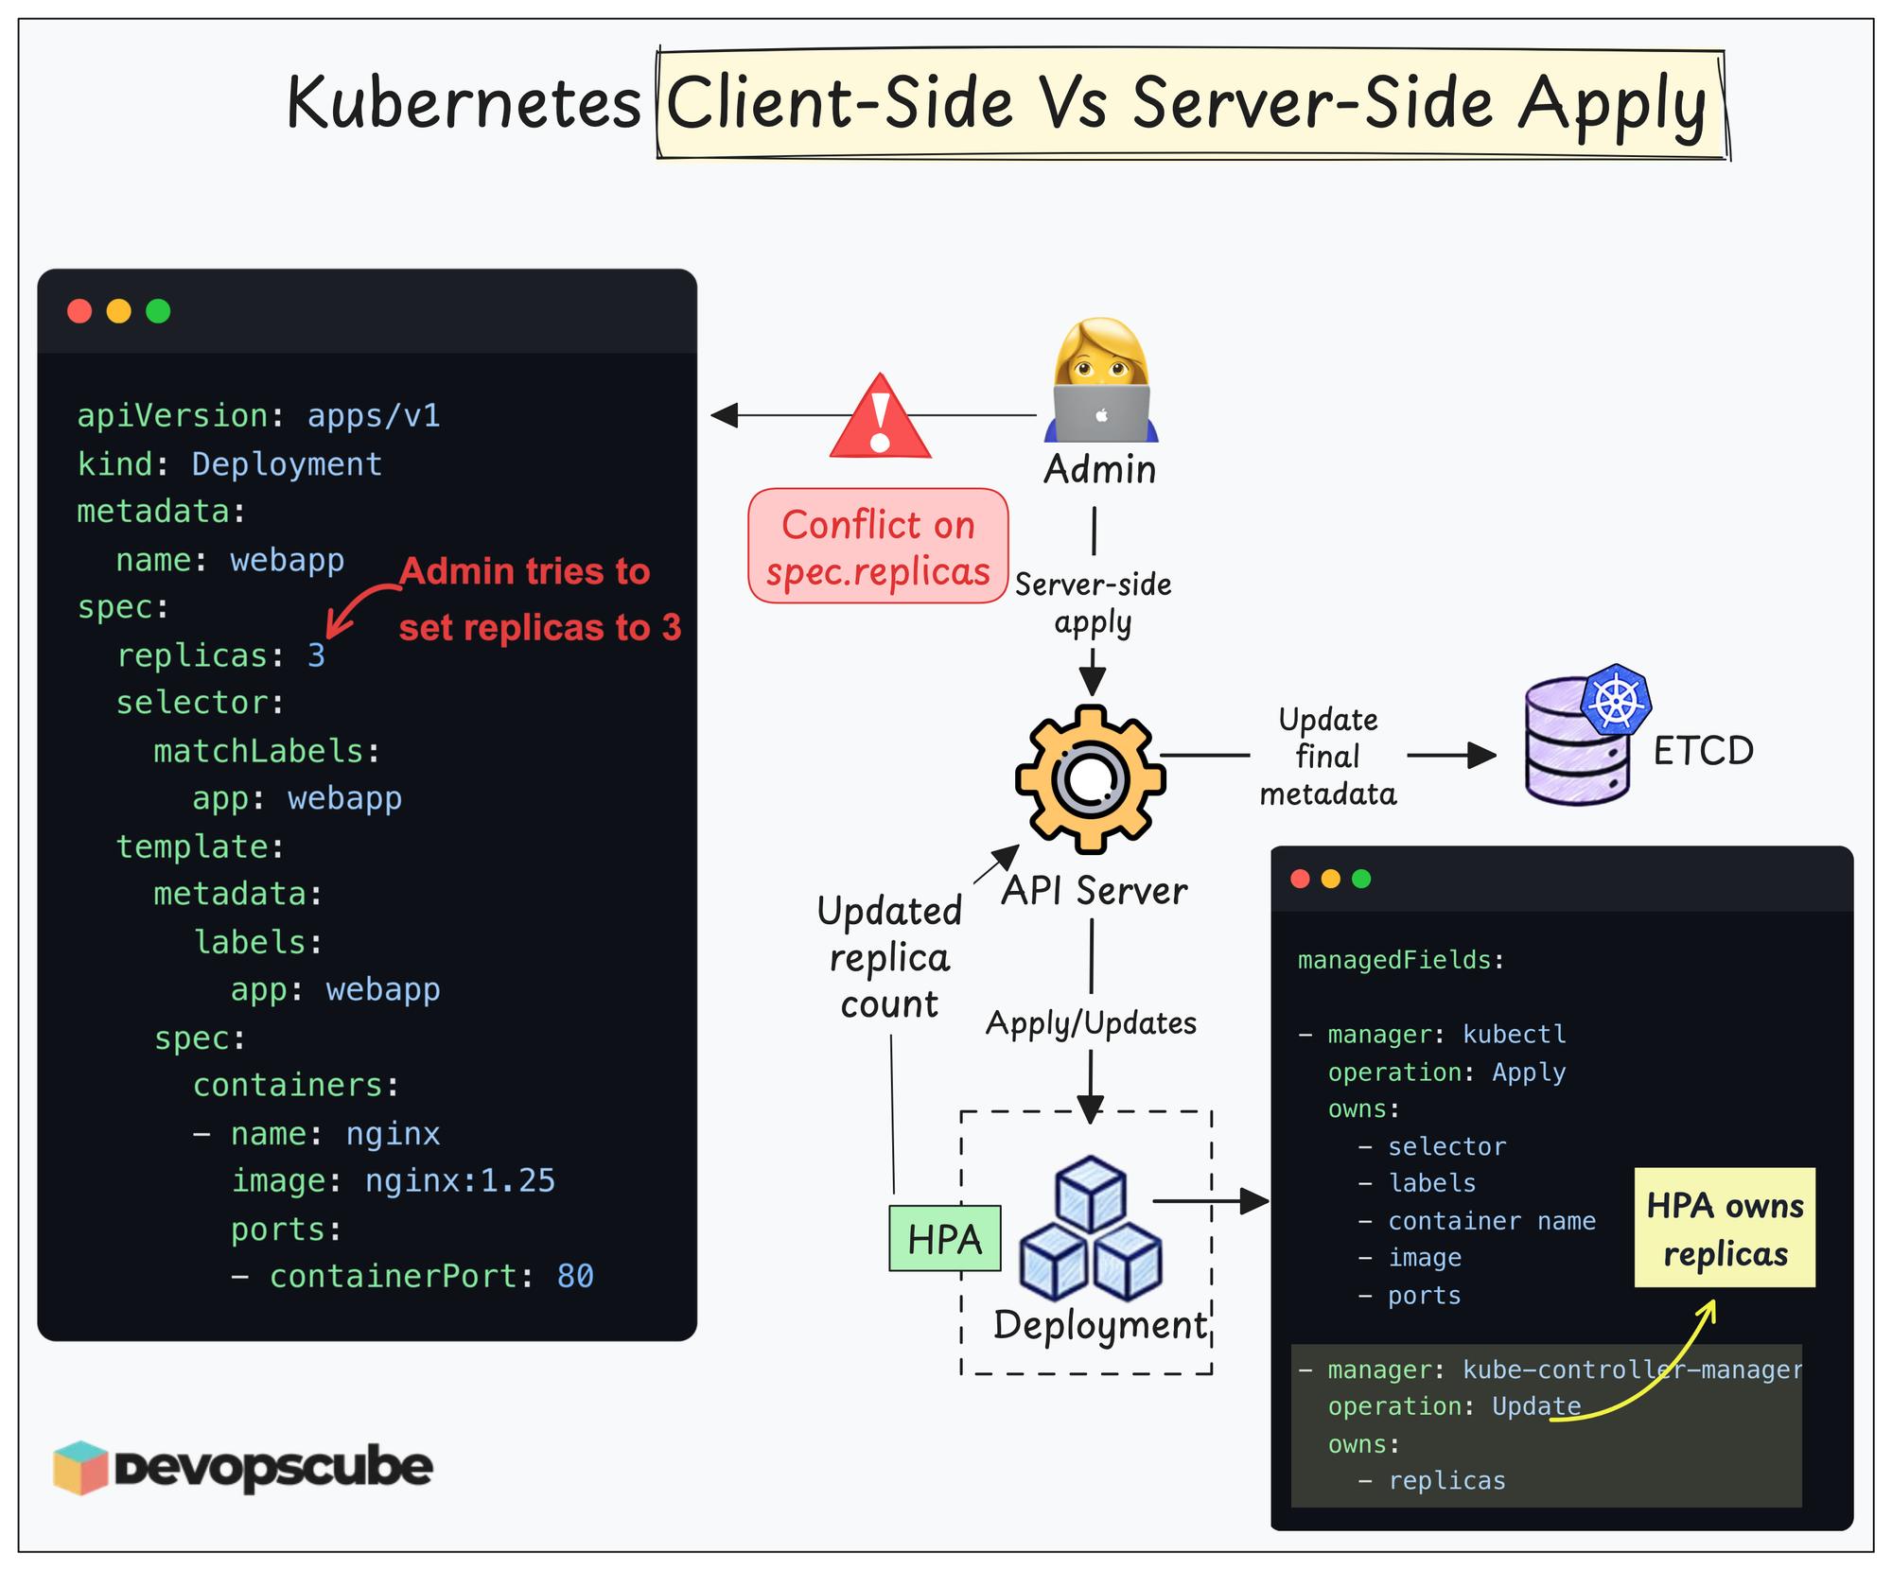Click the word 'Kubernetes' in title
The height and width of the screenshot is (1570, 1892).
(464, 103)
